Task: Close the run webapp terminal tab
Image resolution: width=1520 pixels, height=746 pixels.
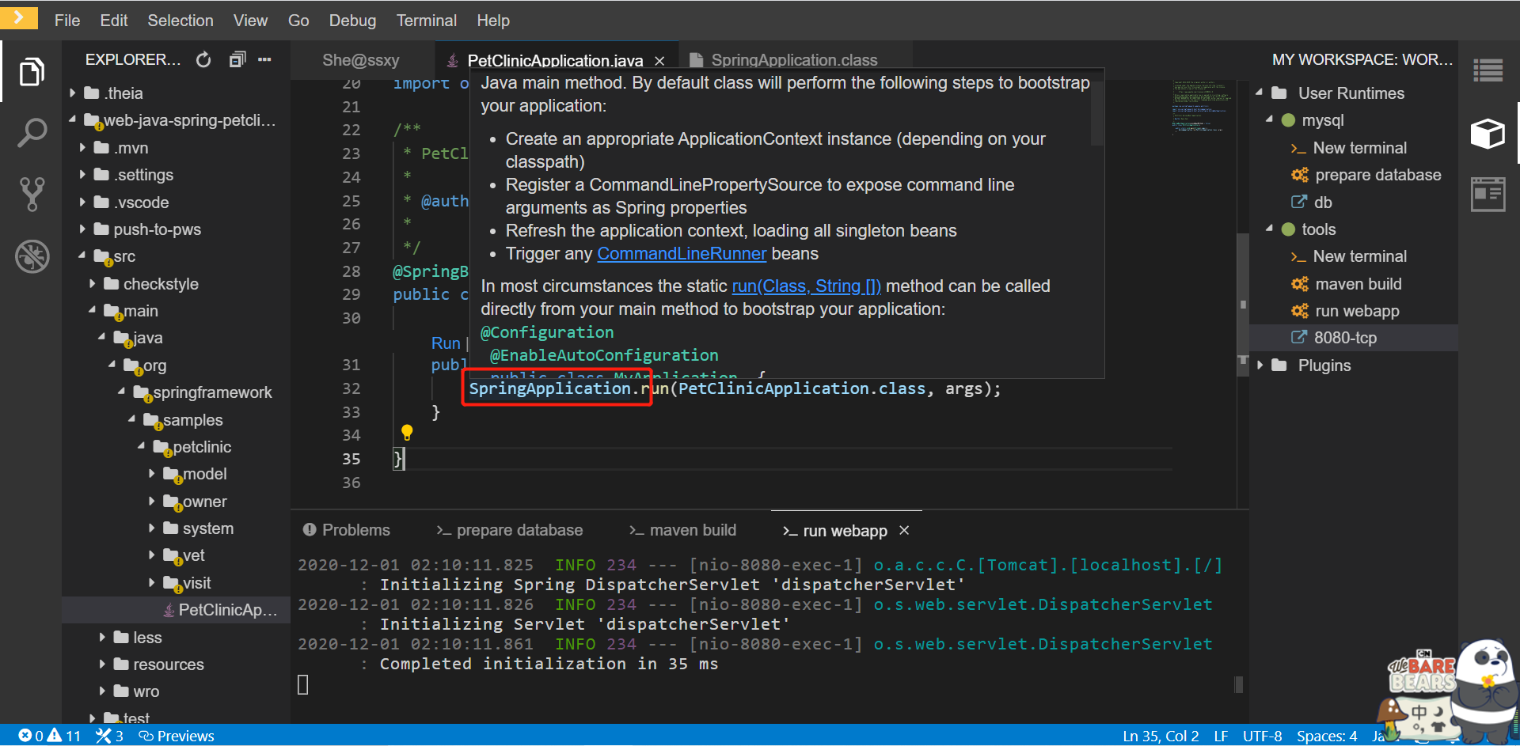Action: pos(904,531)
